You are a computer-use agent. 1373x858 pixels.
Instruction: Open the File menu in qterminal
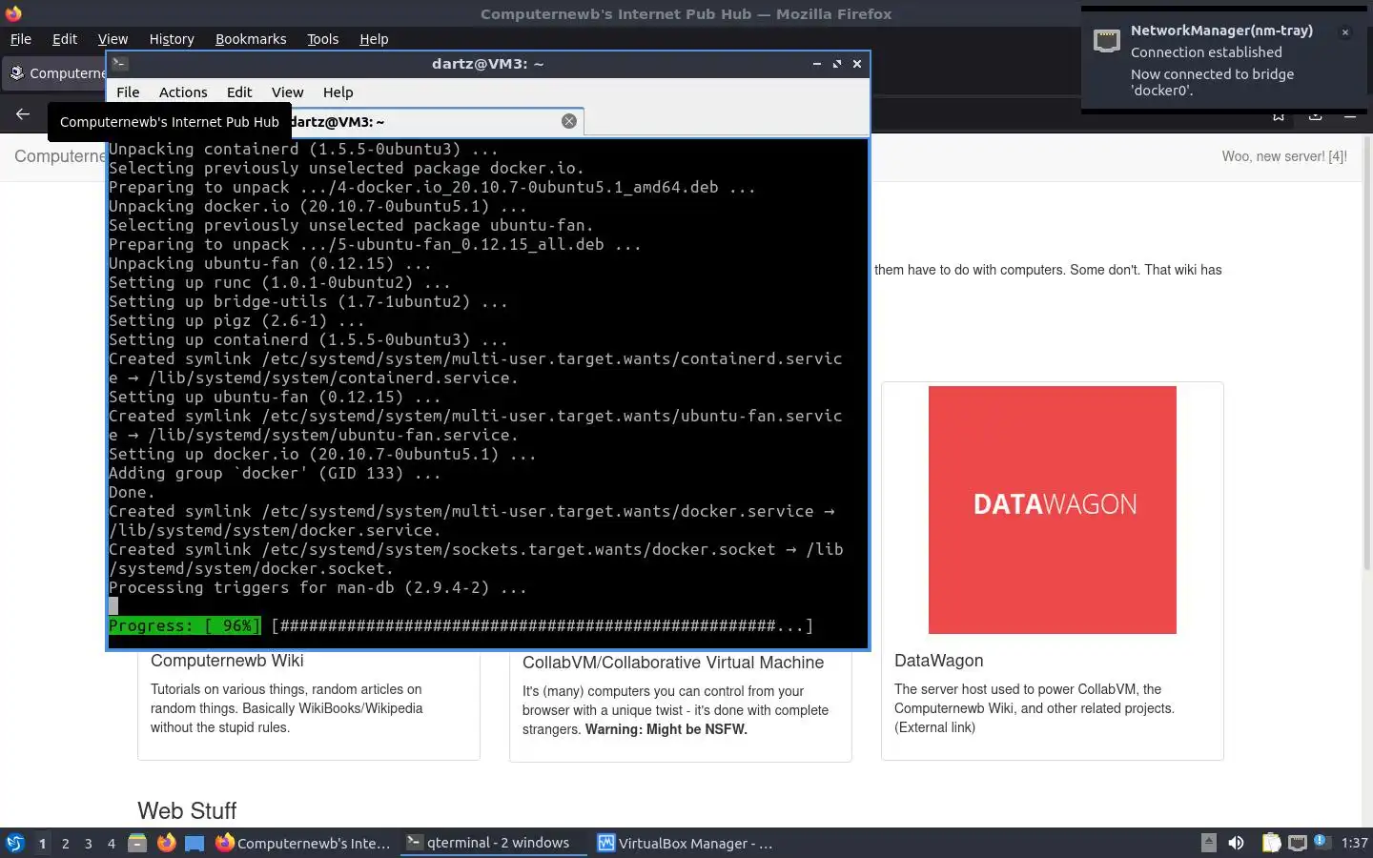point(128,92)
